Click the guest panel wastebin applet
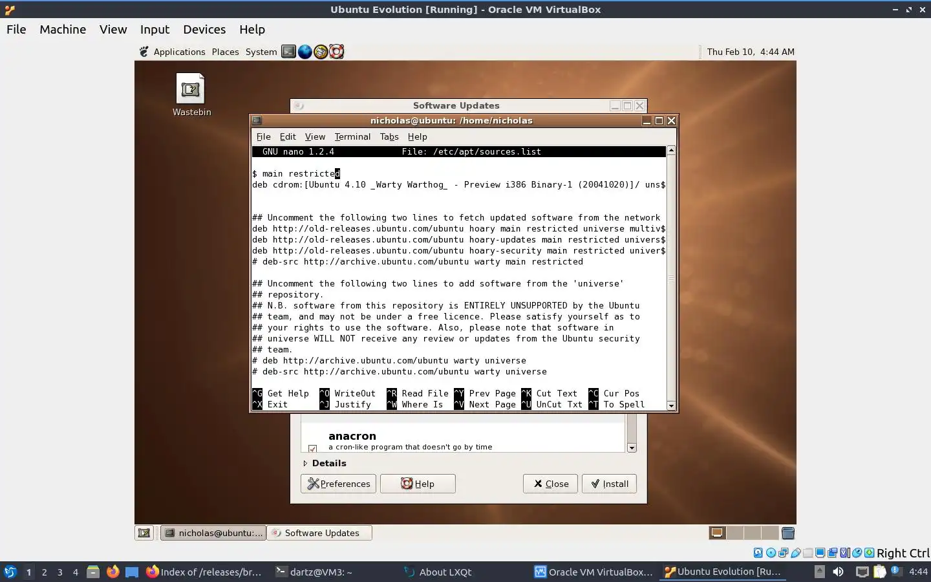 787,533
